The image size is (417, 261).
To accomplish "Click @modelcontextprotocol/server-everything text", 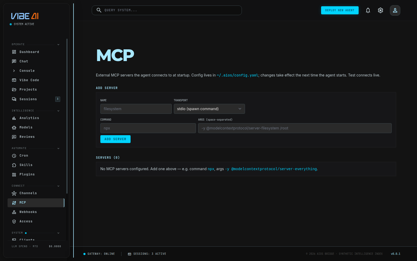I will pos(274,169).
